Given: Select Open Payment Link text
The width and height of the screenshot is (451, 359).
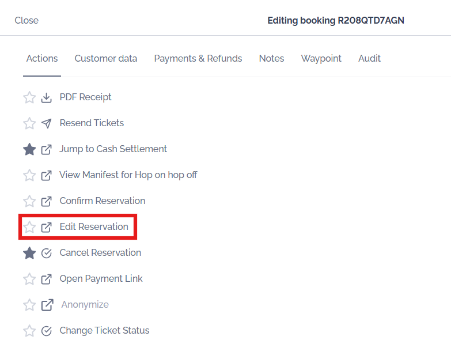Looking at the screenshot, I should coord(101,278).
